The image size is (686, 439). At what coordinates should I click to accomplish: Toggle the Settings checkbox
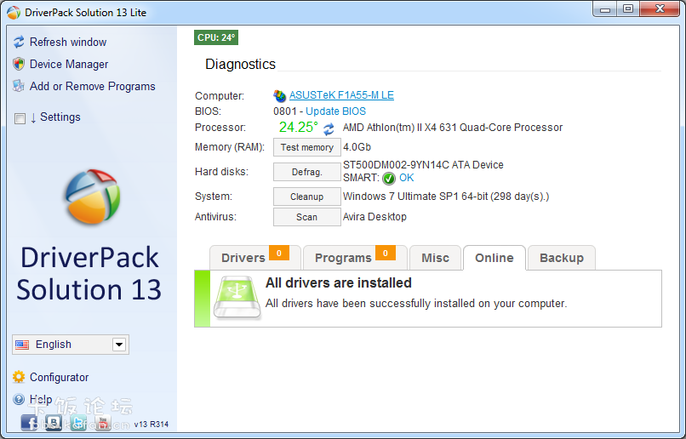20,118
